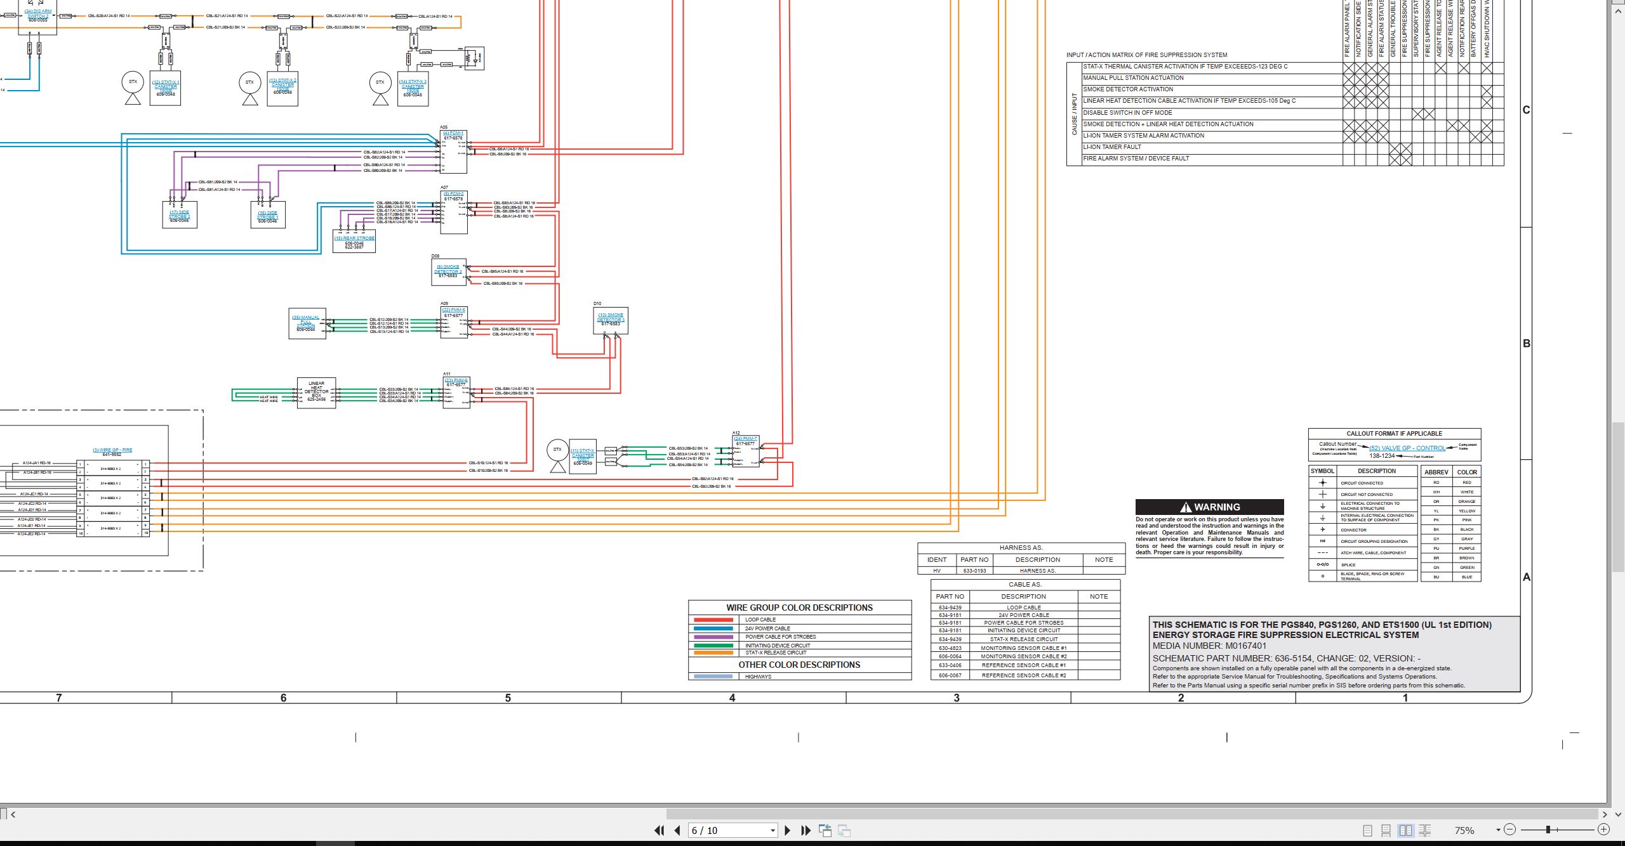
Task: Click inside the page number field
Action: tap(729, 831)
